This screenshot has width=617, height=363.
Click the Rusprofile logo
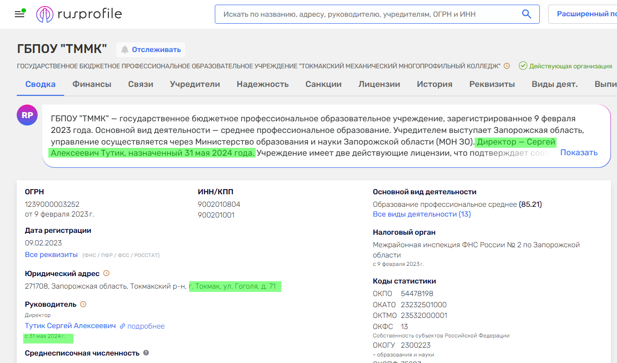(x=79, y=13)
